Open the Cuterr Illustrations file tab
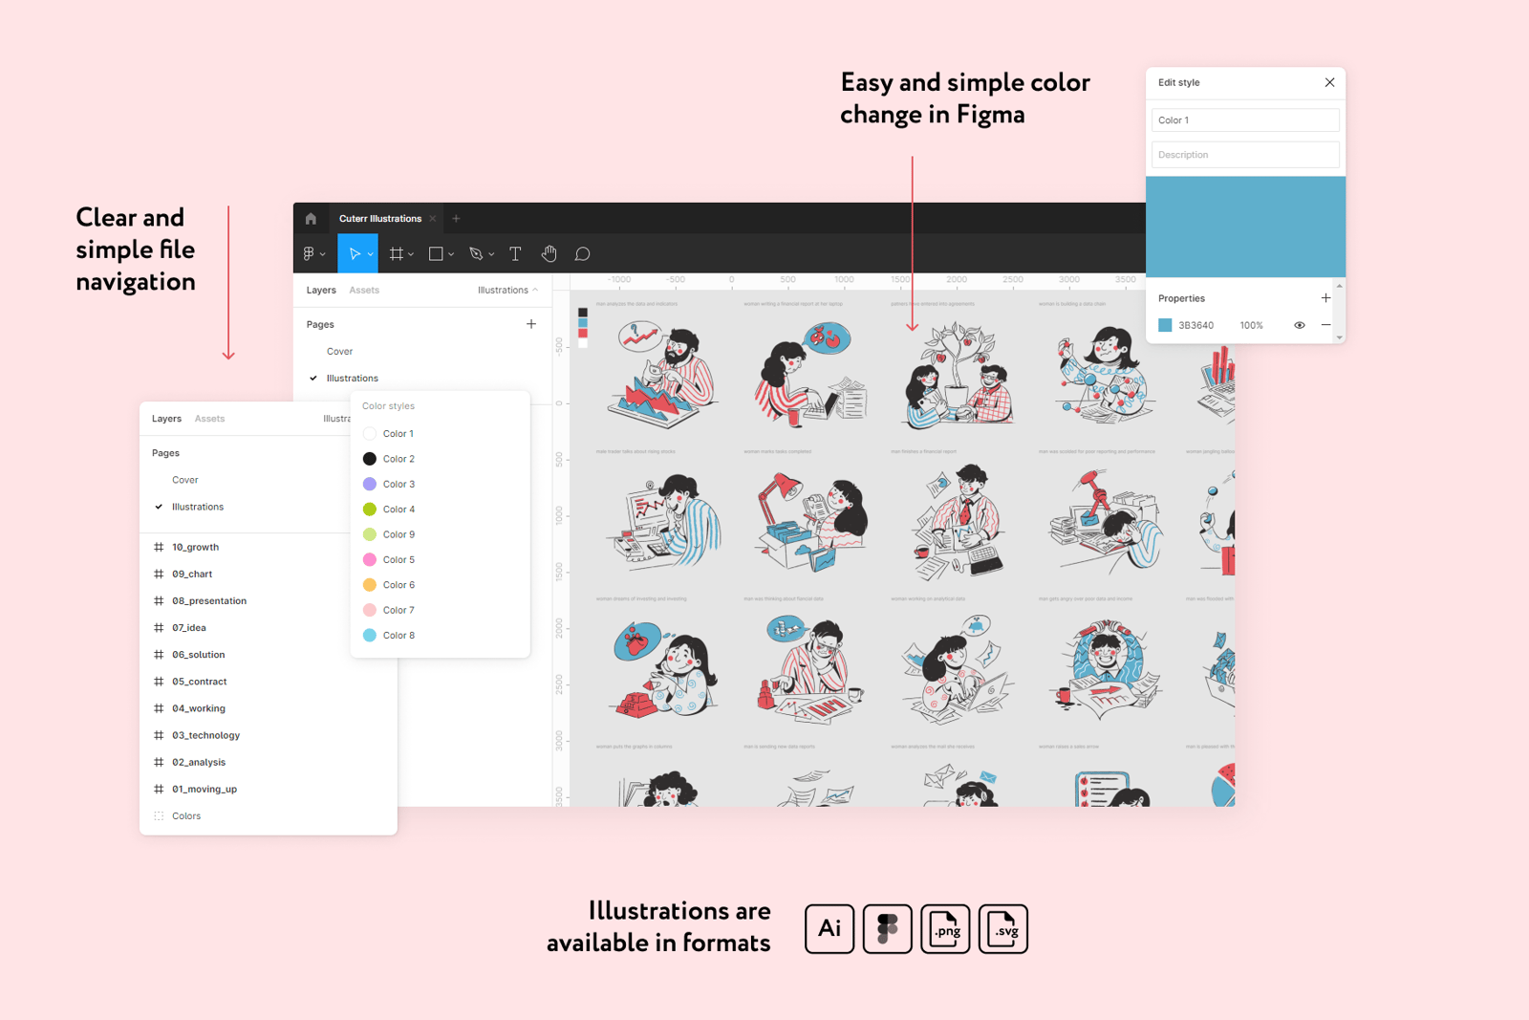Screen dimensions: 1529x1020 380,219
